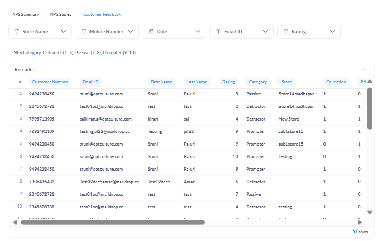
Task: Select email cell saikiran.a@optculture.com
Action: (x=101, y=119)
